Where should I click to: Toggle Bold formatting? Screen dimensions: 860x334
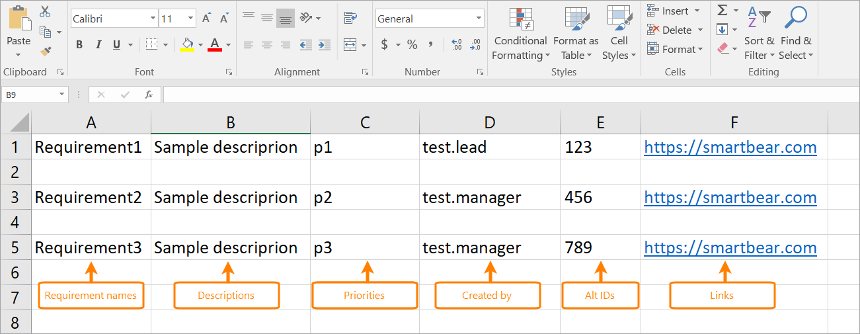[79, 45]
